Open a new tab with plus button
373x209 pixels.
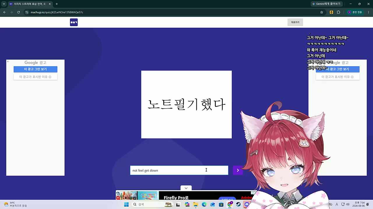[57, 4]
